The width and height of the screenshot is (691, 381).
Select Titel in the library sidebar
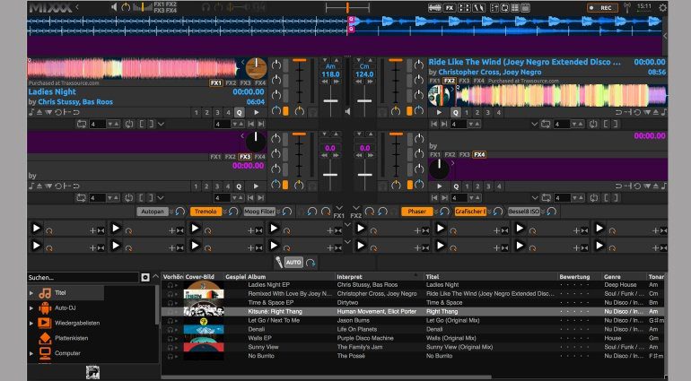(60, 293)
